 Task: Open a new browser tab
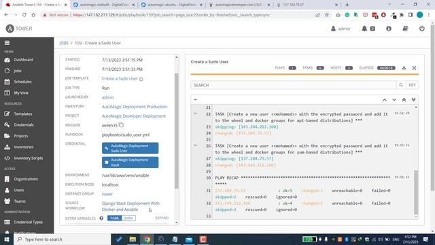pos(347,5)
